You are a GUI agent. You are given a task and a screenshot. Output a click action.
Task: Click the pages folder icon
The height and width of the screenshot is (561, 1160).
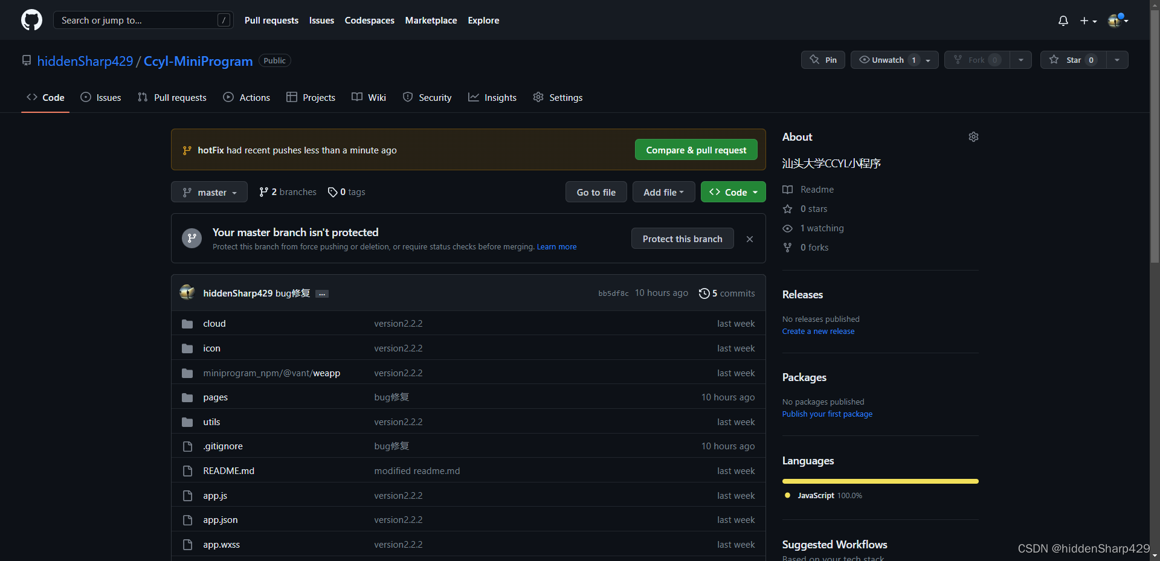(x=187, y=397)
